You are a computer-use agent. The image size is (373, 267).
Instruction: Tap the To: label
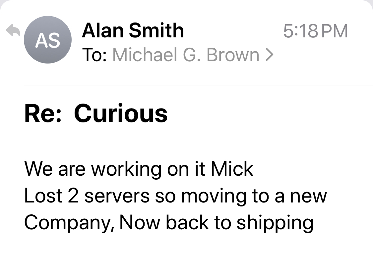tap(94, 55)
